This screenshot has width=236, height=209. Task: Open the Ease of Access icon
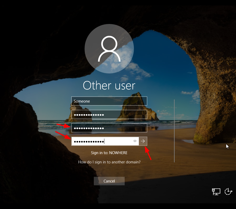point(228,191)
